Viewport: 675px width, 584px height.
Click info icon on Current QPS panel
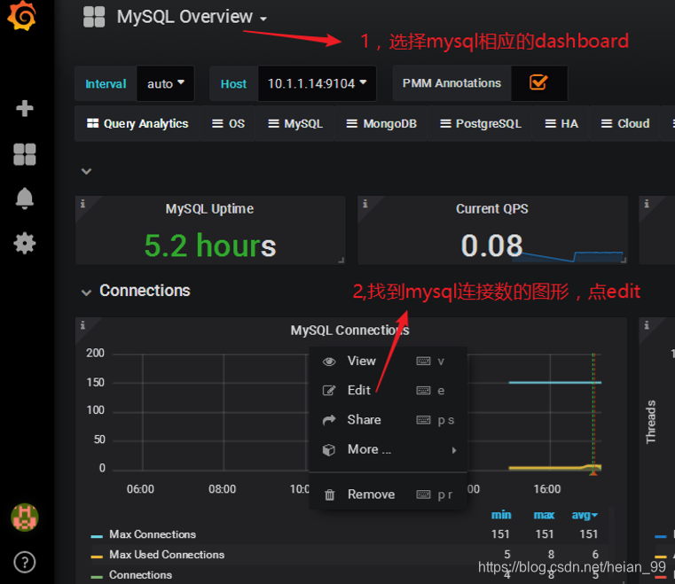[365, 204]
